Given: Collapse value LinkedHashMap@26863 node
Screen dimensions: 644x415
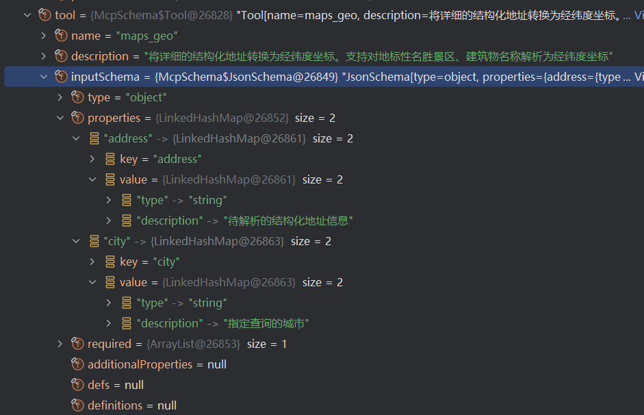Looking at the screenshot, I should [x=92, y=282].
